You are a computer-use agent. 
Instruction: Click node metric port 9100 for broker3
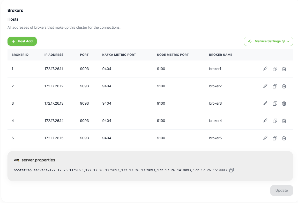[161, 103]
